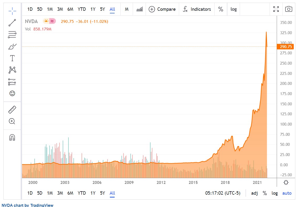Click the fullscreen mode icon

[x=276, y=9]
